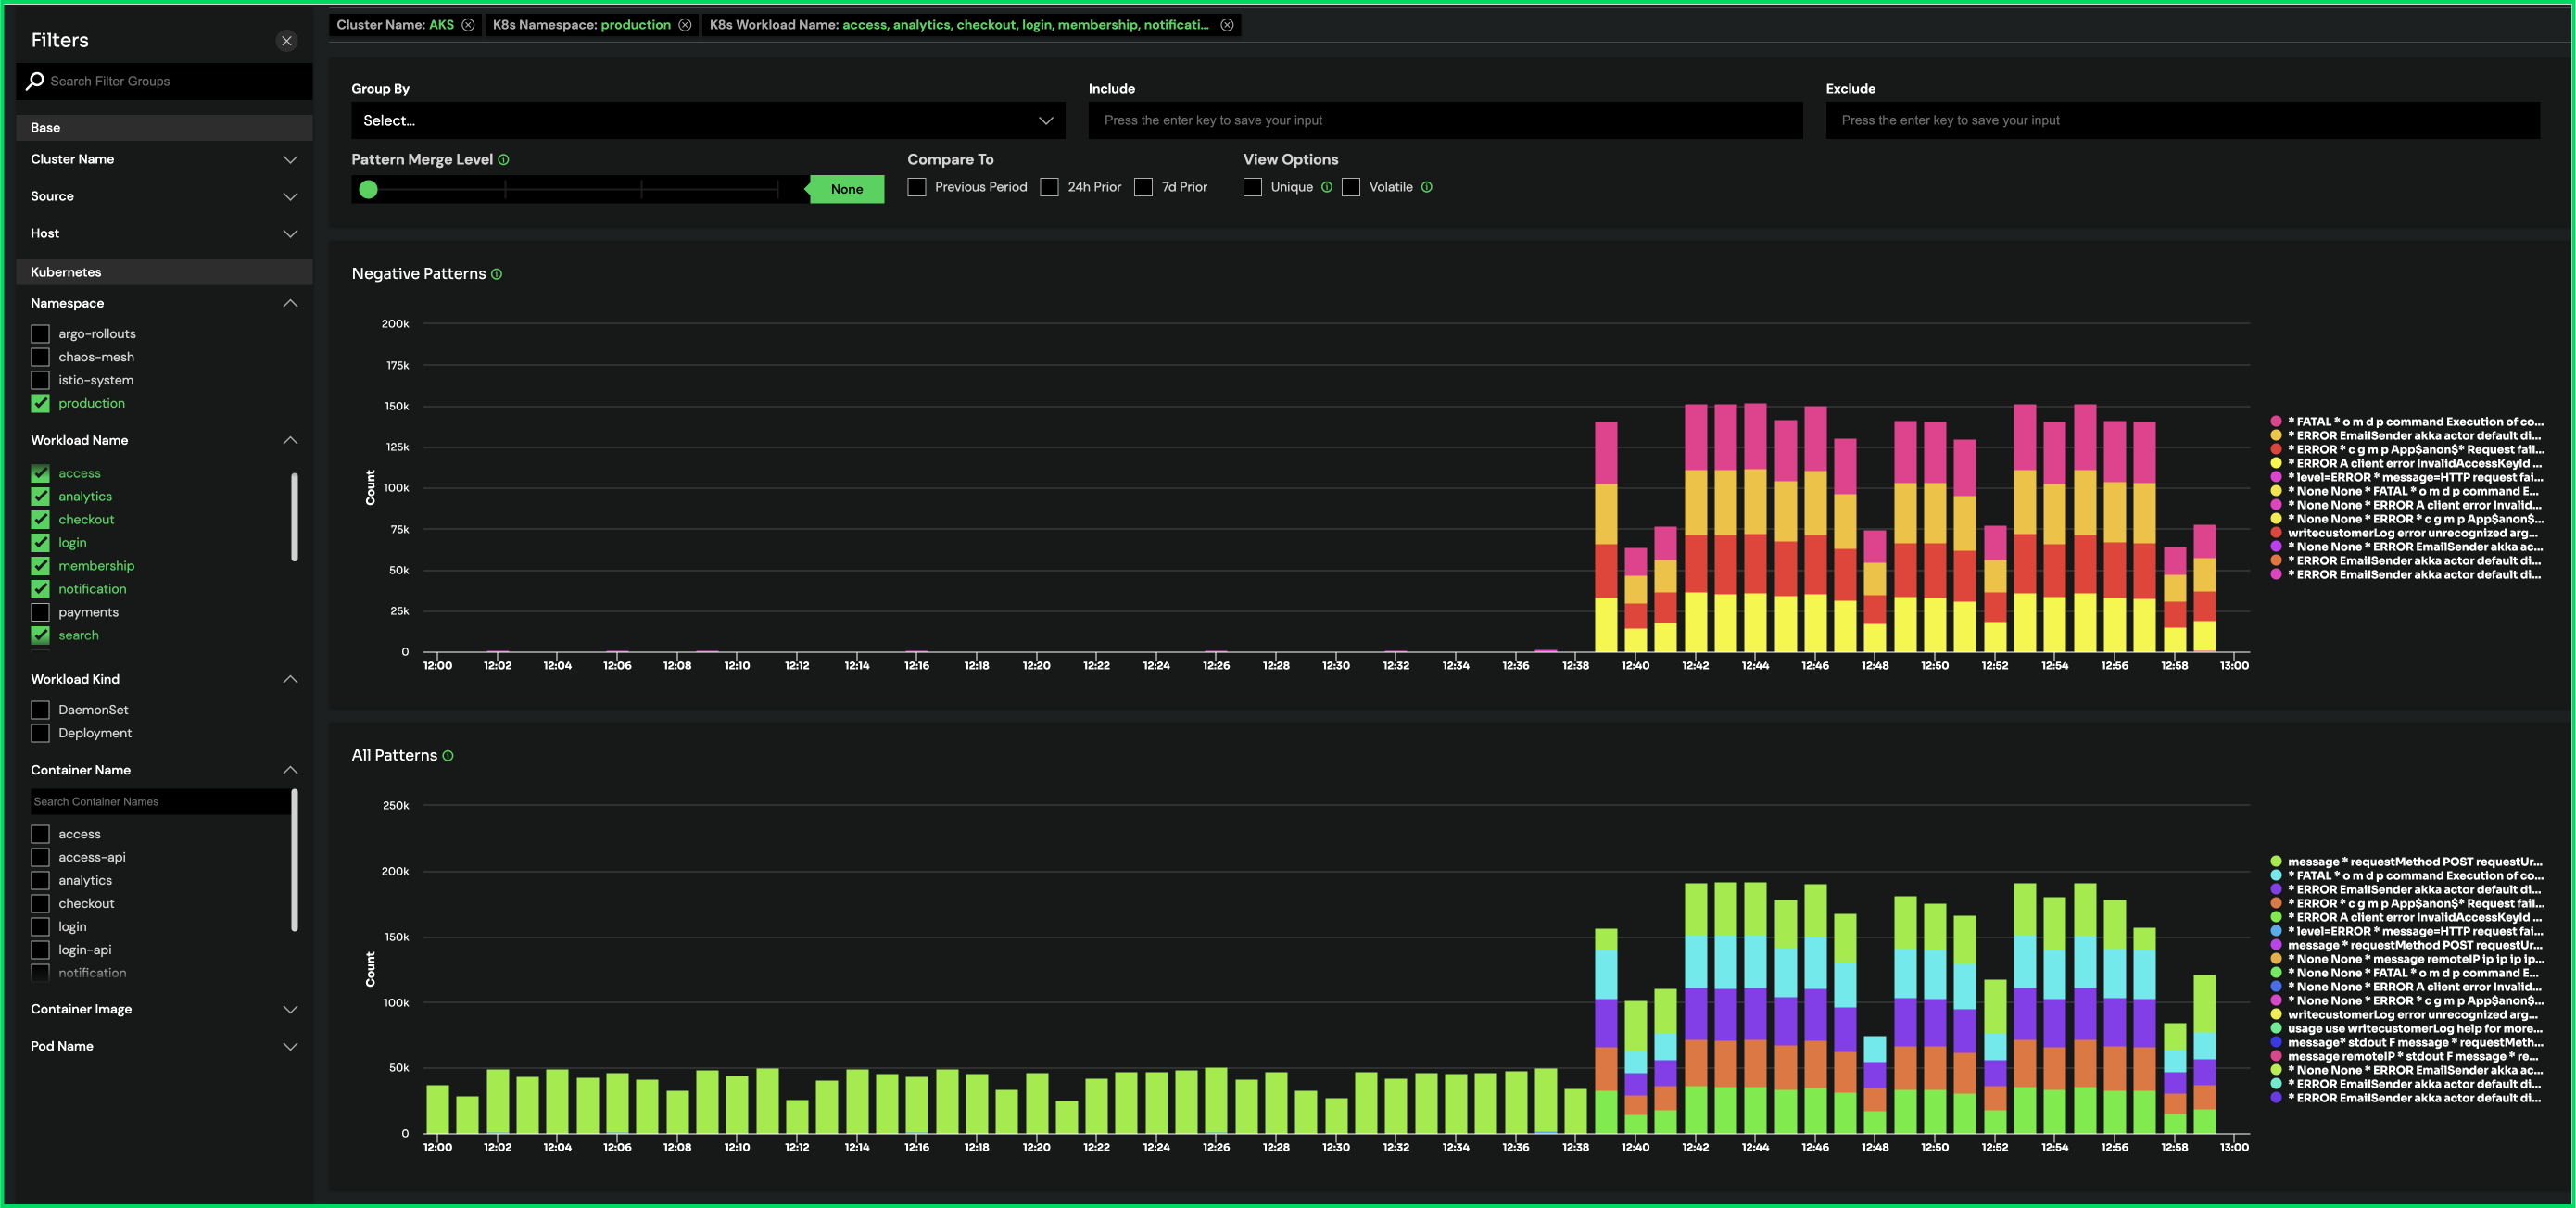Uncheck the production namespace checkbox
Screen dimensions: 2576x1208
pos(40,403)
